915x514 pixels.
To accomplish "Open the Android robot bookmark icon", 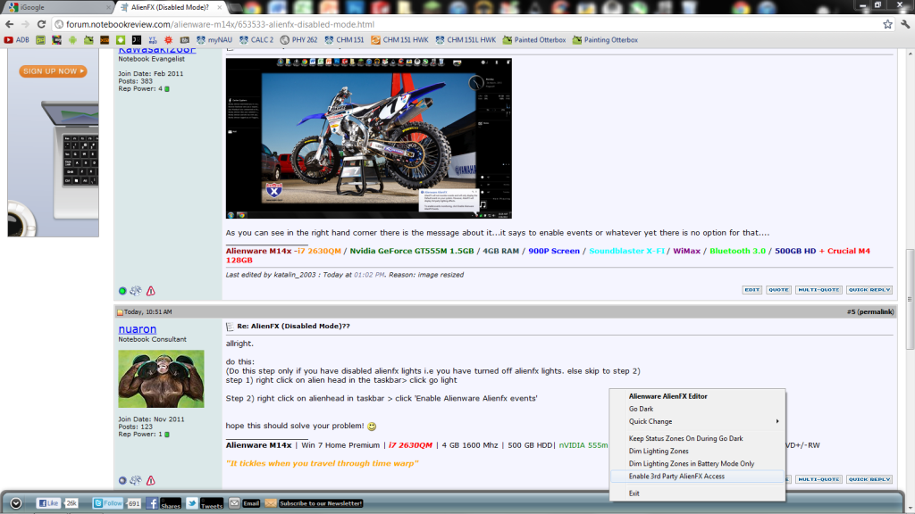I will [72, 40].
